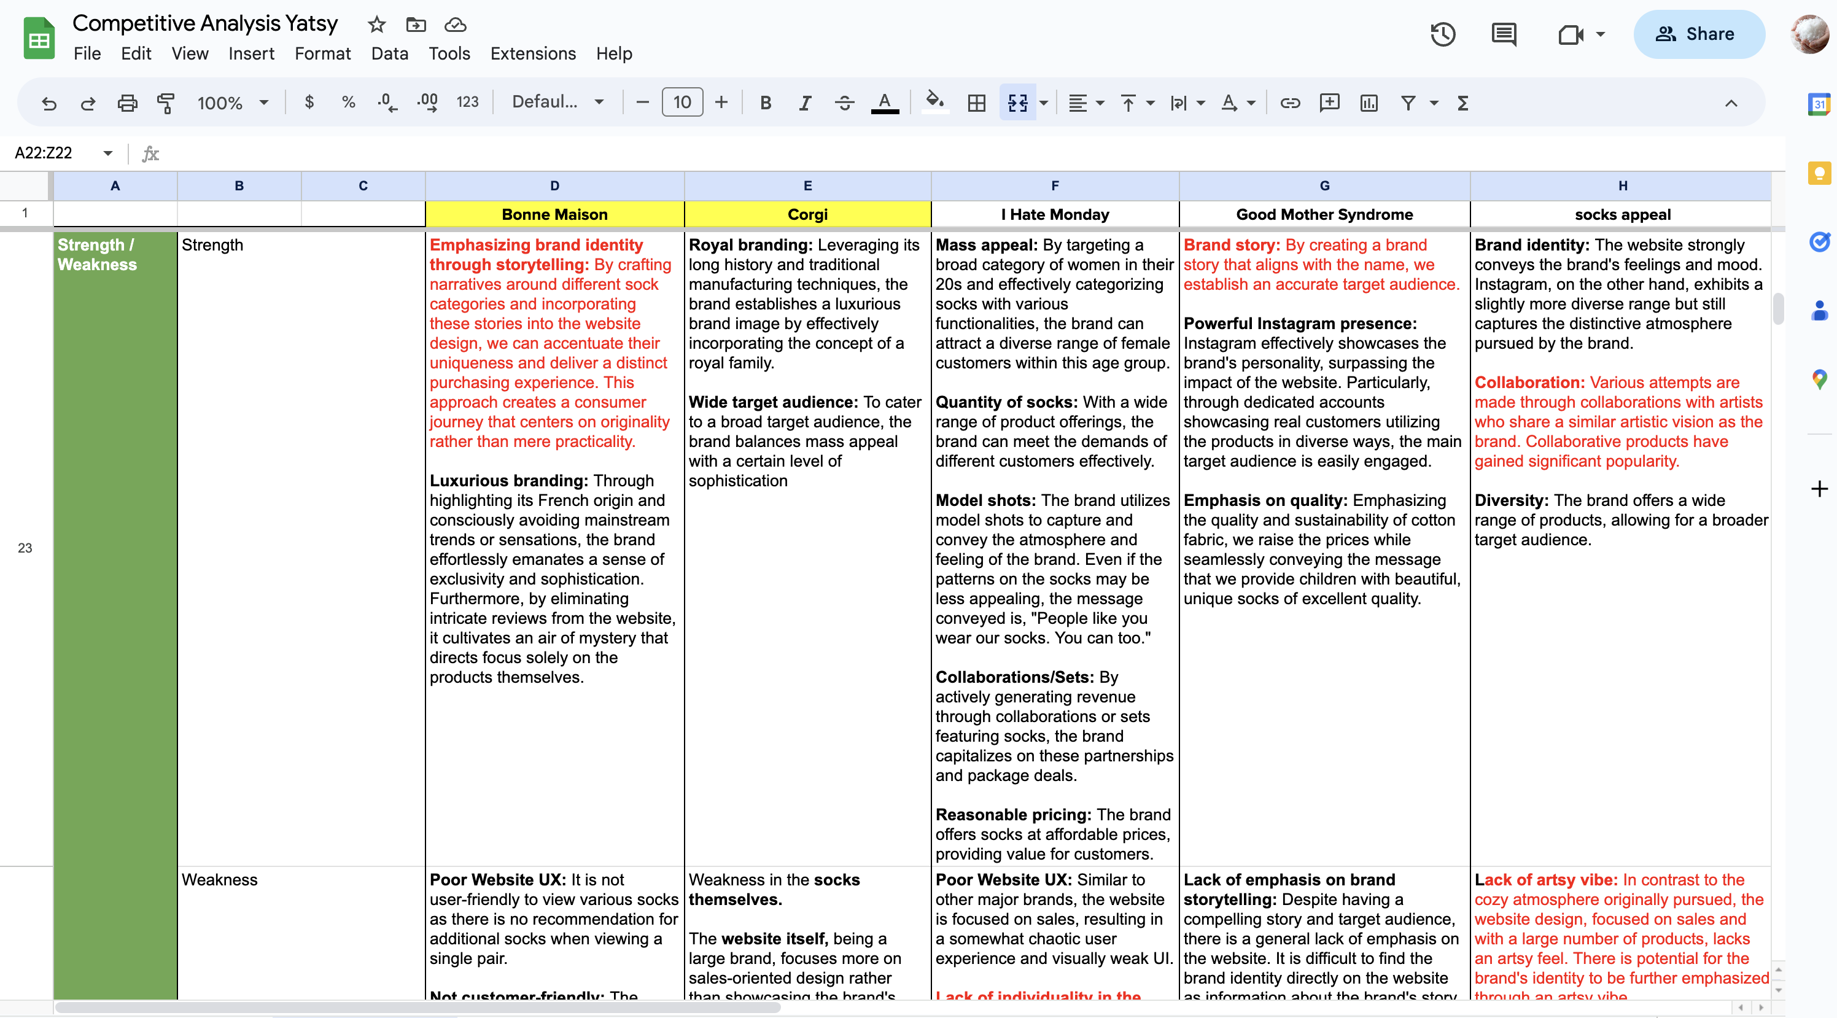Toggle merge cells button
Image resolution: width=1837 pixels, height=1018 pixels.
(1017, 103)
